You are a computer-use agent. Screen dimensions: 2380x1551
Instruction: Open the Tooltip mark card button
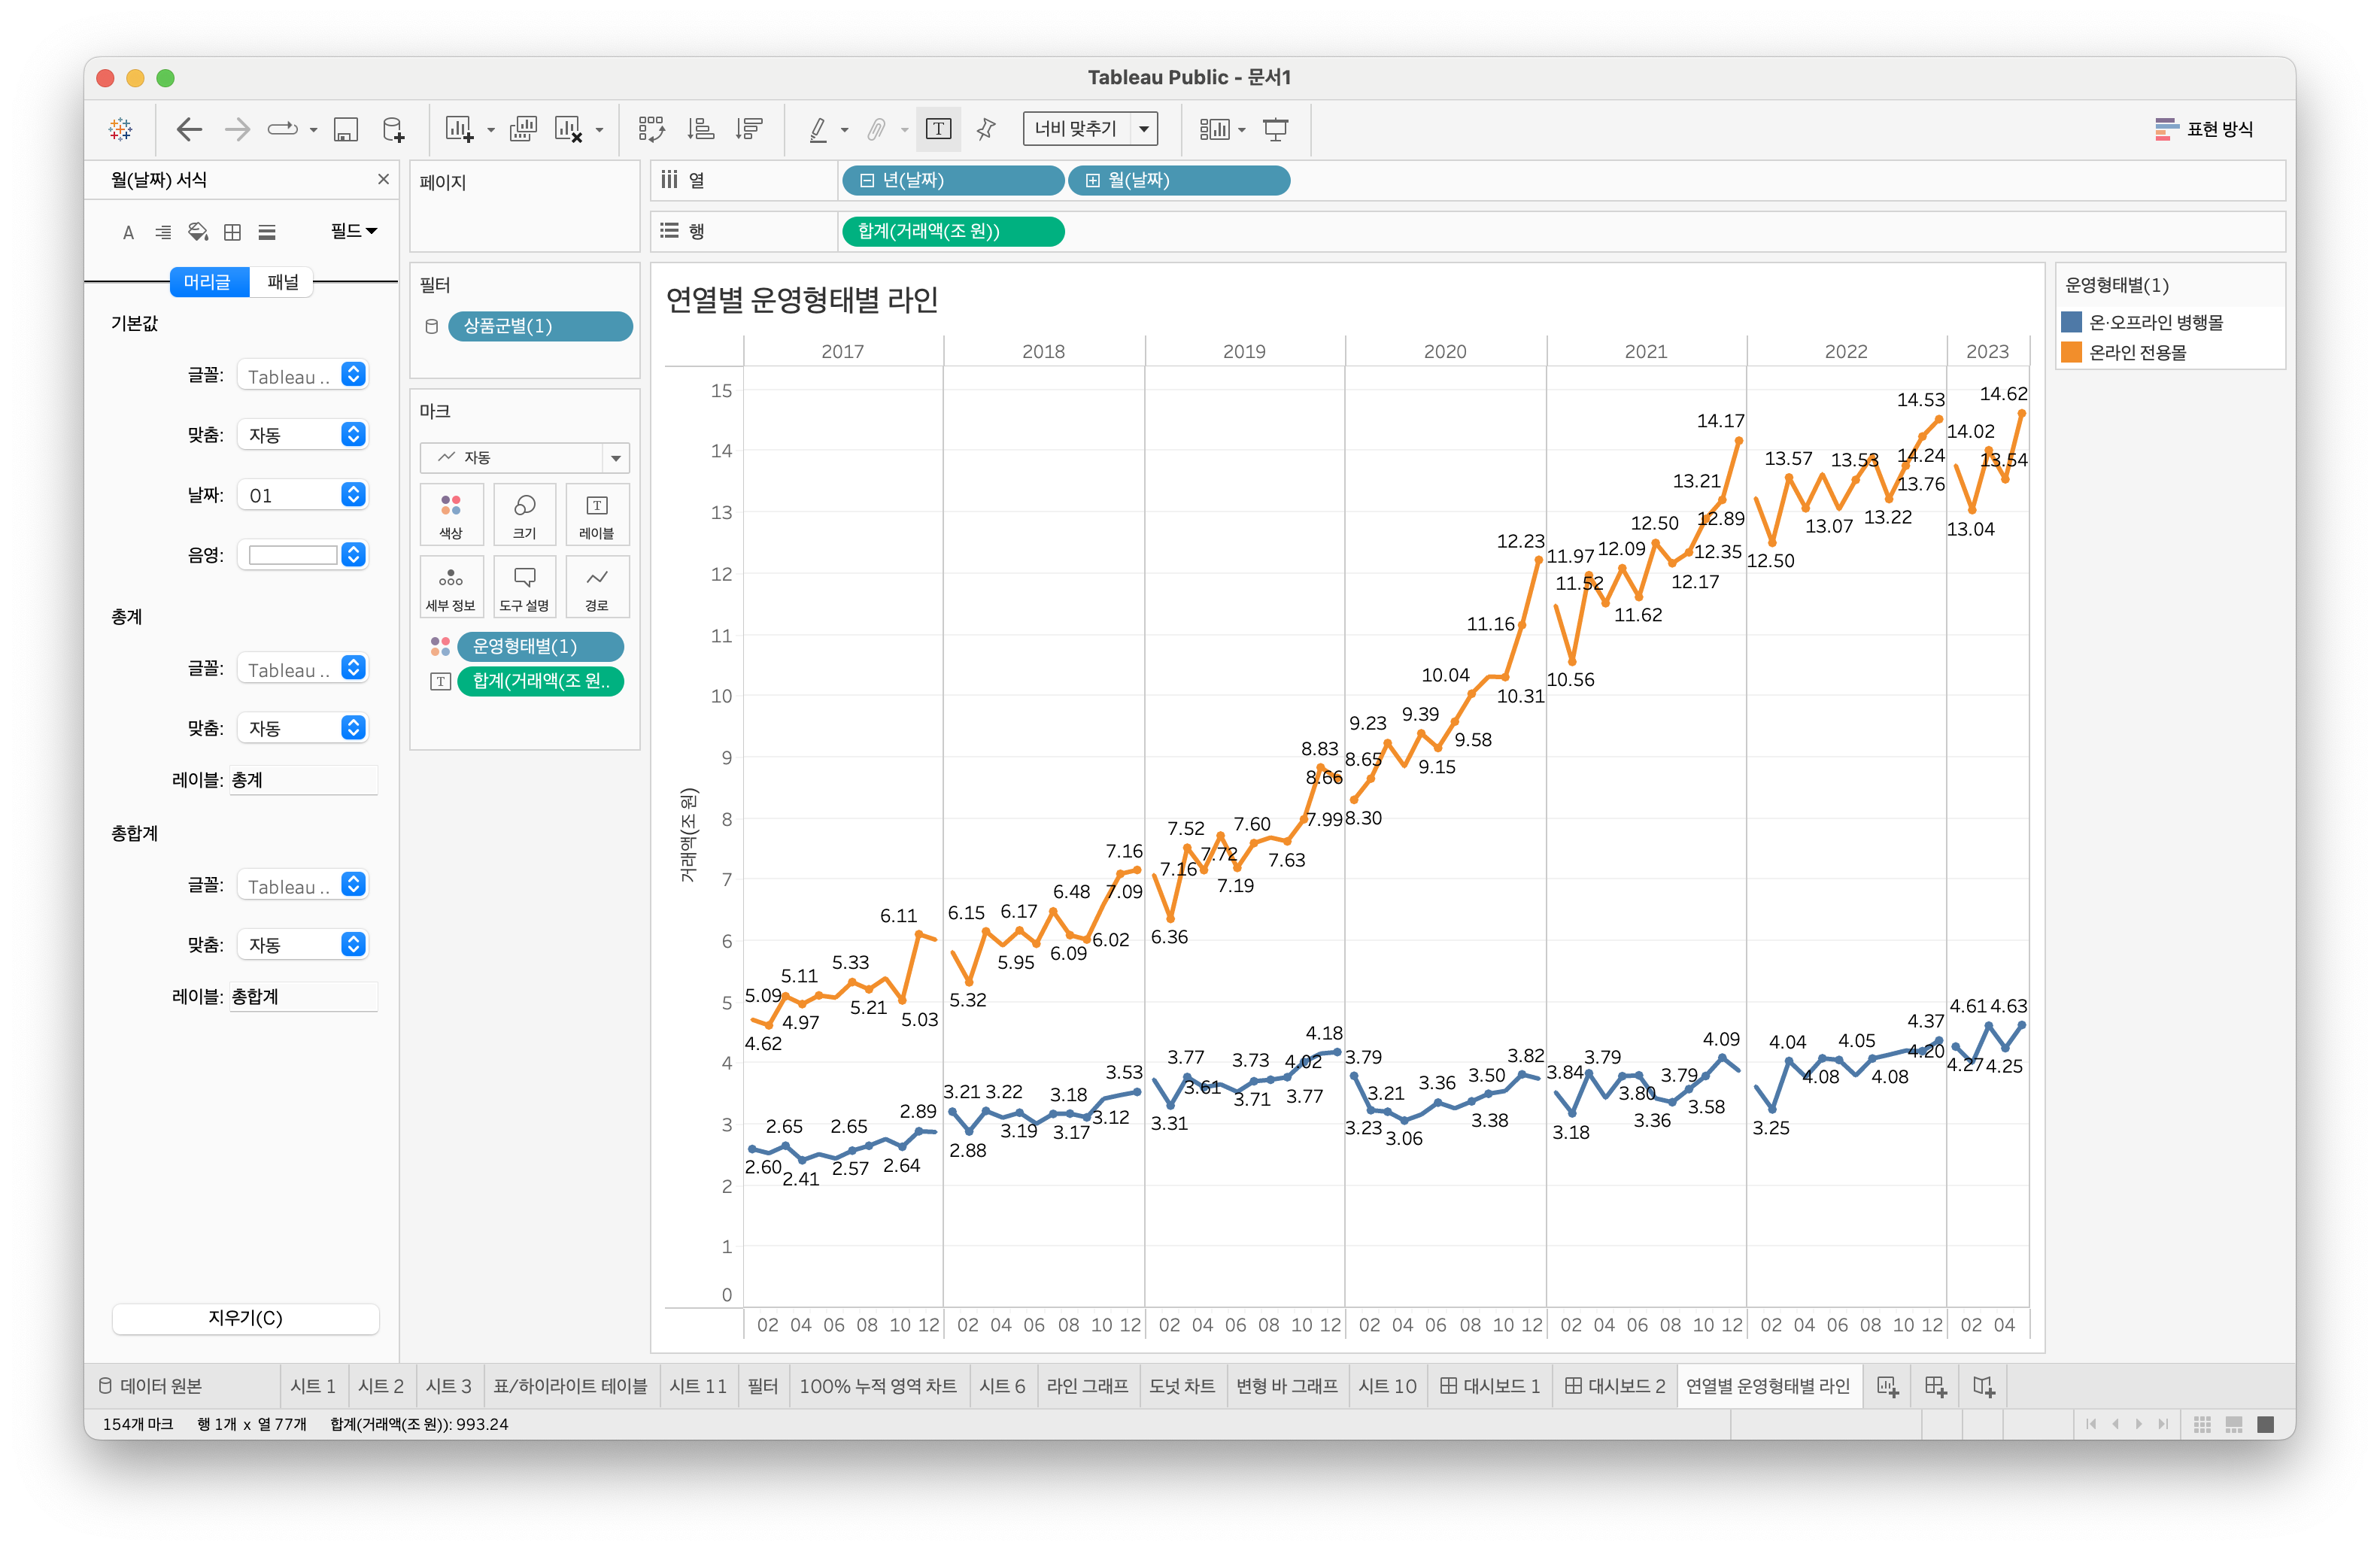click(x=524, y=586)
